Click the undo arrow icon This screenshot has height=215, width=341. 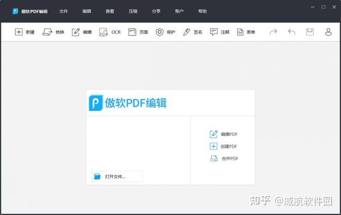pos(292,32)
